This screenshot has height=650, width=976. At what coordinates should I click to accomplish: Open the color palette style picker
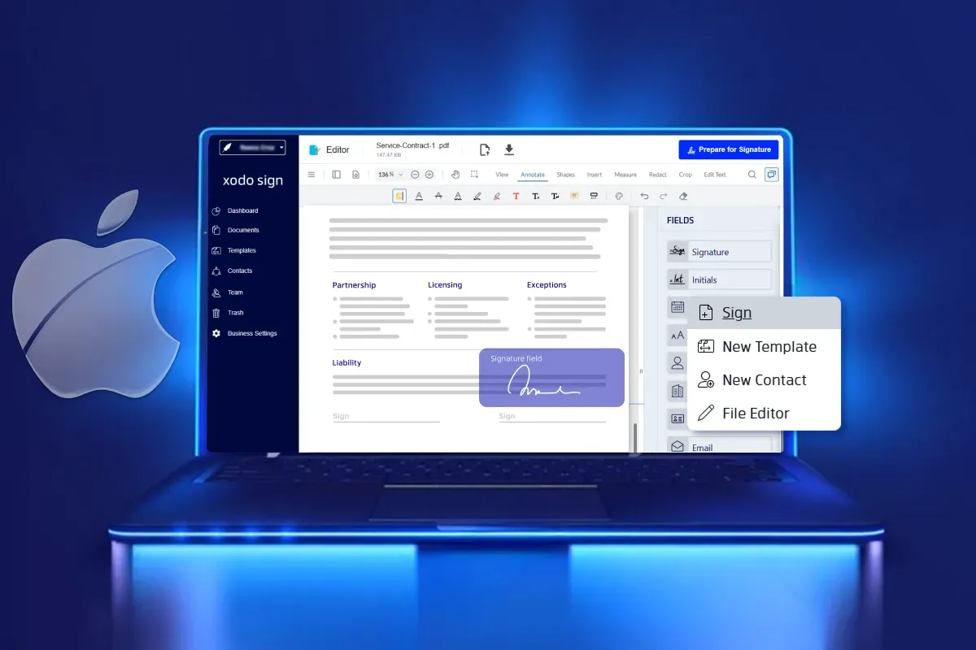tap(618, 196)
